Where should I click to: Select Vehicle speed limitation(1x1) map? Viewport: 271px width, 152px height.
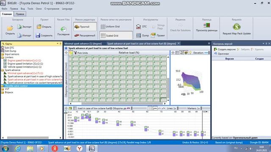coord(25,67)
